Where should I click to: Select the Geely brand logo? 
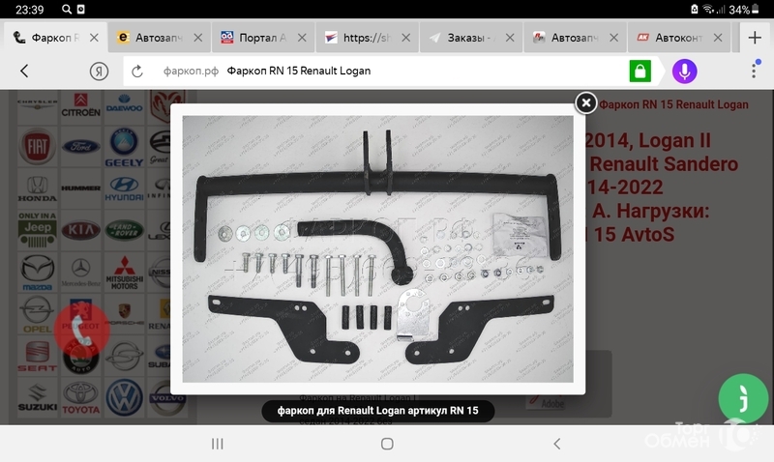[x=124, y=147]
